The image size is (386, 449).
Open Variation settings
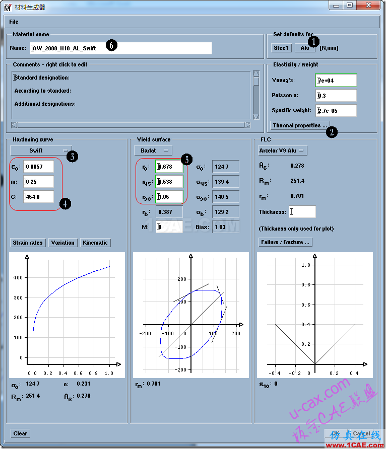63,243
